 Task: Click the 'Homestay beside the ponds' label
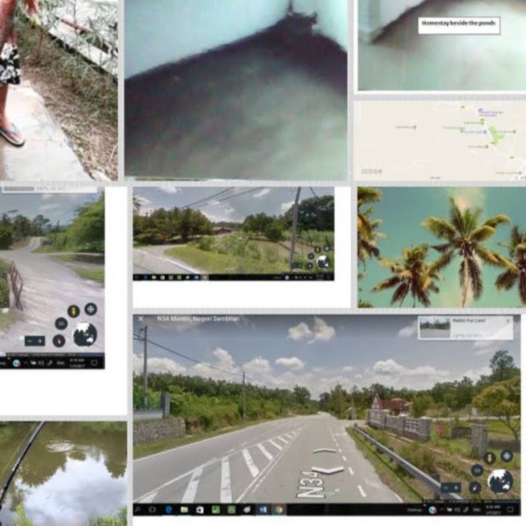pyautogui.click(x=459, y=25)
